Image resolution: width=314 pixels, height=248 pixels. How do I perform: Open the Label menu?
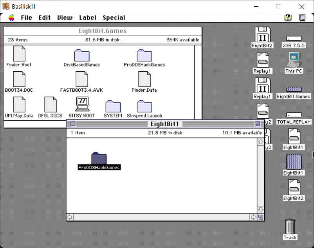(88, 18)
